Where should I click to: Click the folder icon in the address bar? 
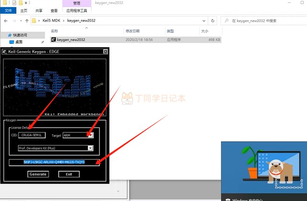point(34,21)
